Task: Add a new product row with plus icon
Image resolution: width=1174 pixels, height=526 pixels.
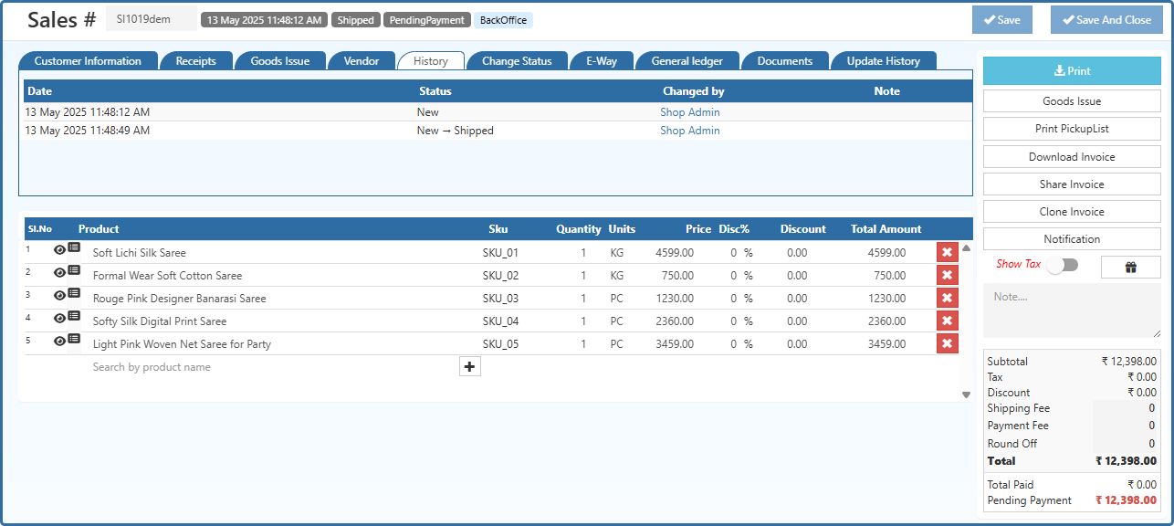Action: pos(468,366)
